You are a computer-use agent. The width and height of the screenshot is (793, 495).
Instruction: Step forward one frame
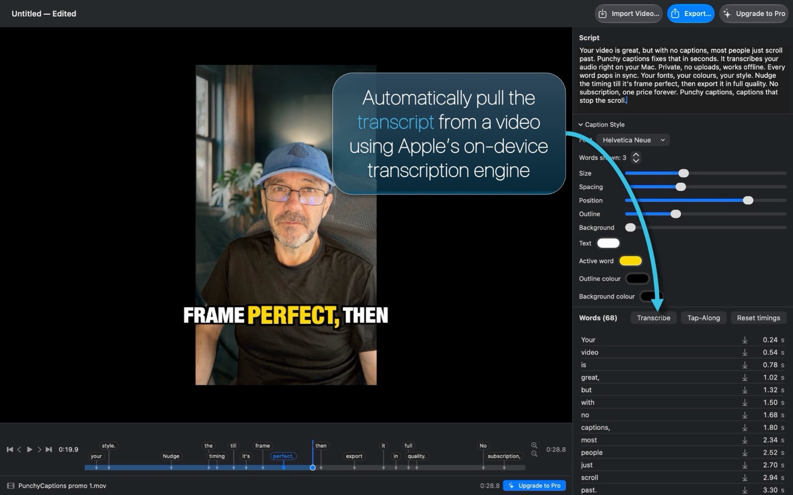39,449
